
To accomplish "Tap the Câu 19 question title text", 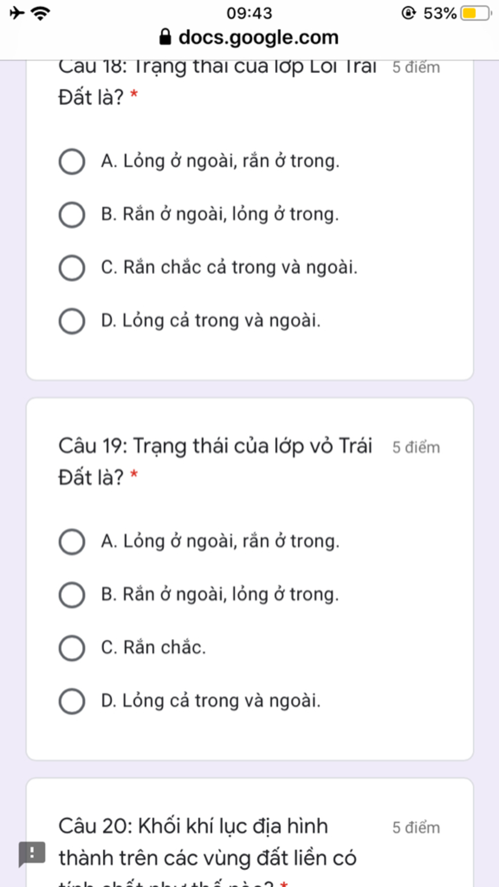I will click(x=215, y=461).
